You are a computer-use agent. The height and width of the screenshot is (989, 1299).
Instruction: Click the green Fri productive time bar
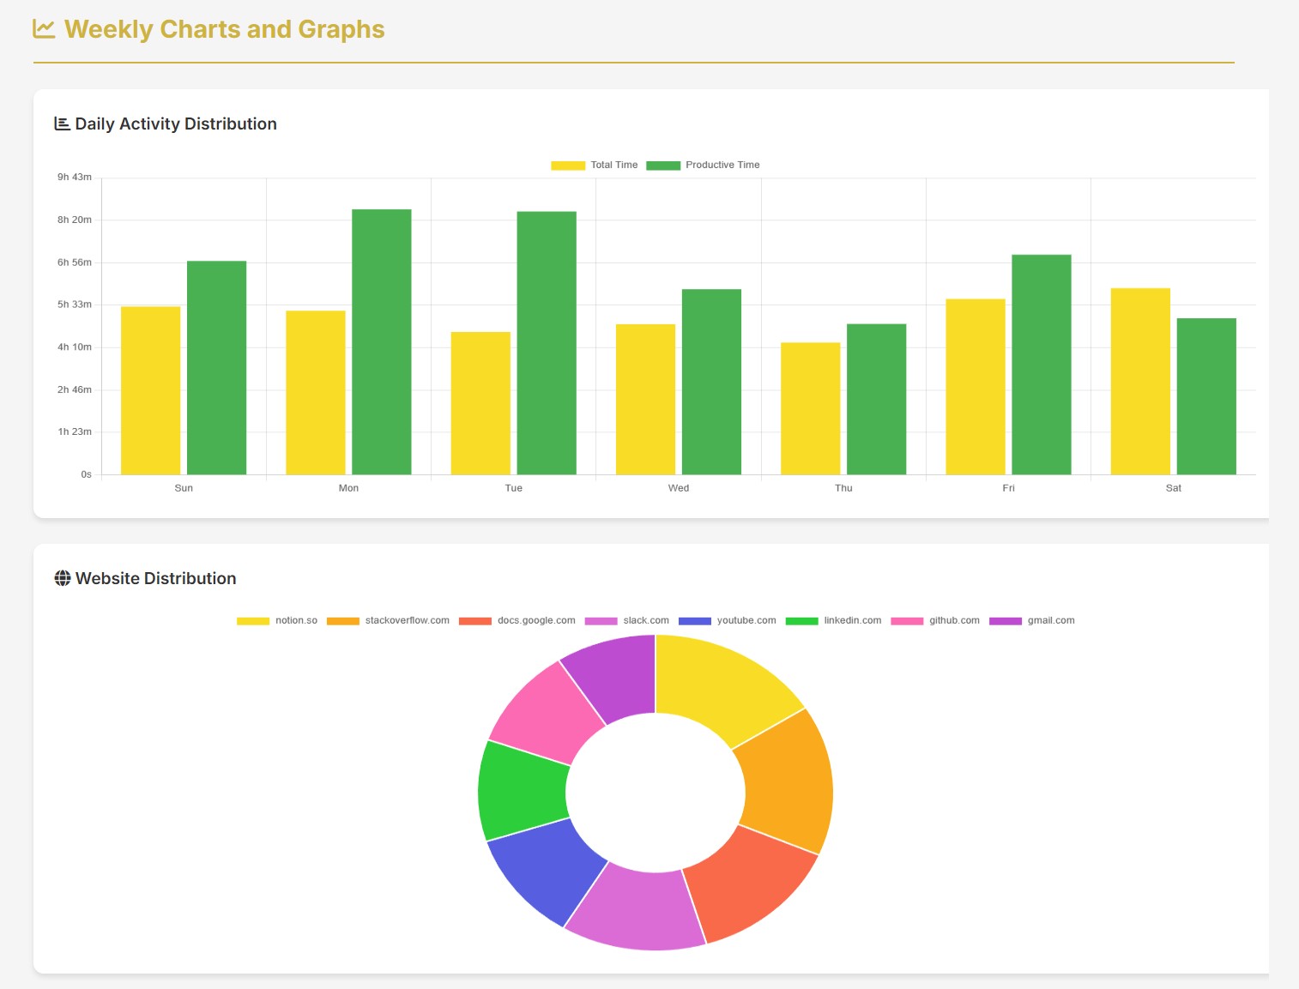point(1042,365)
